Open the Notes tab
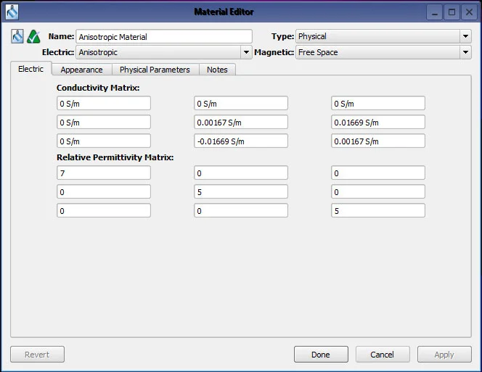 [217, 70]
